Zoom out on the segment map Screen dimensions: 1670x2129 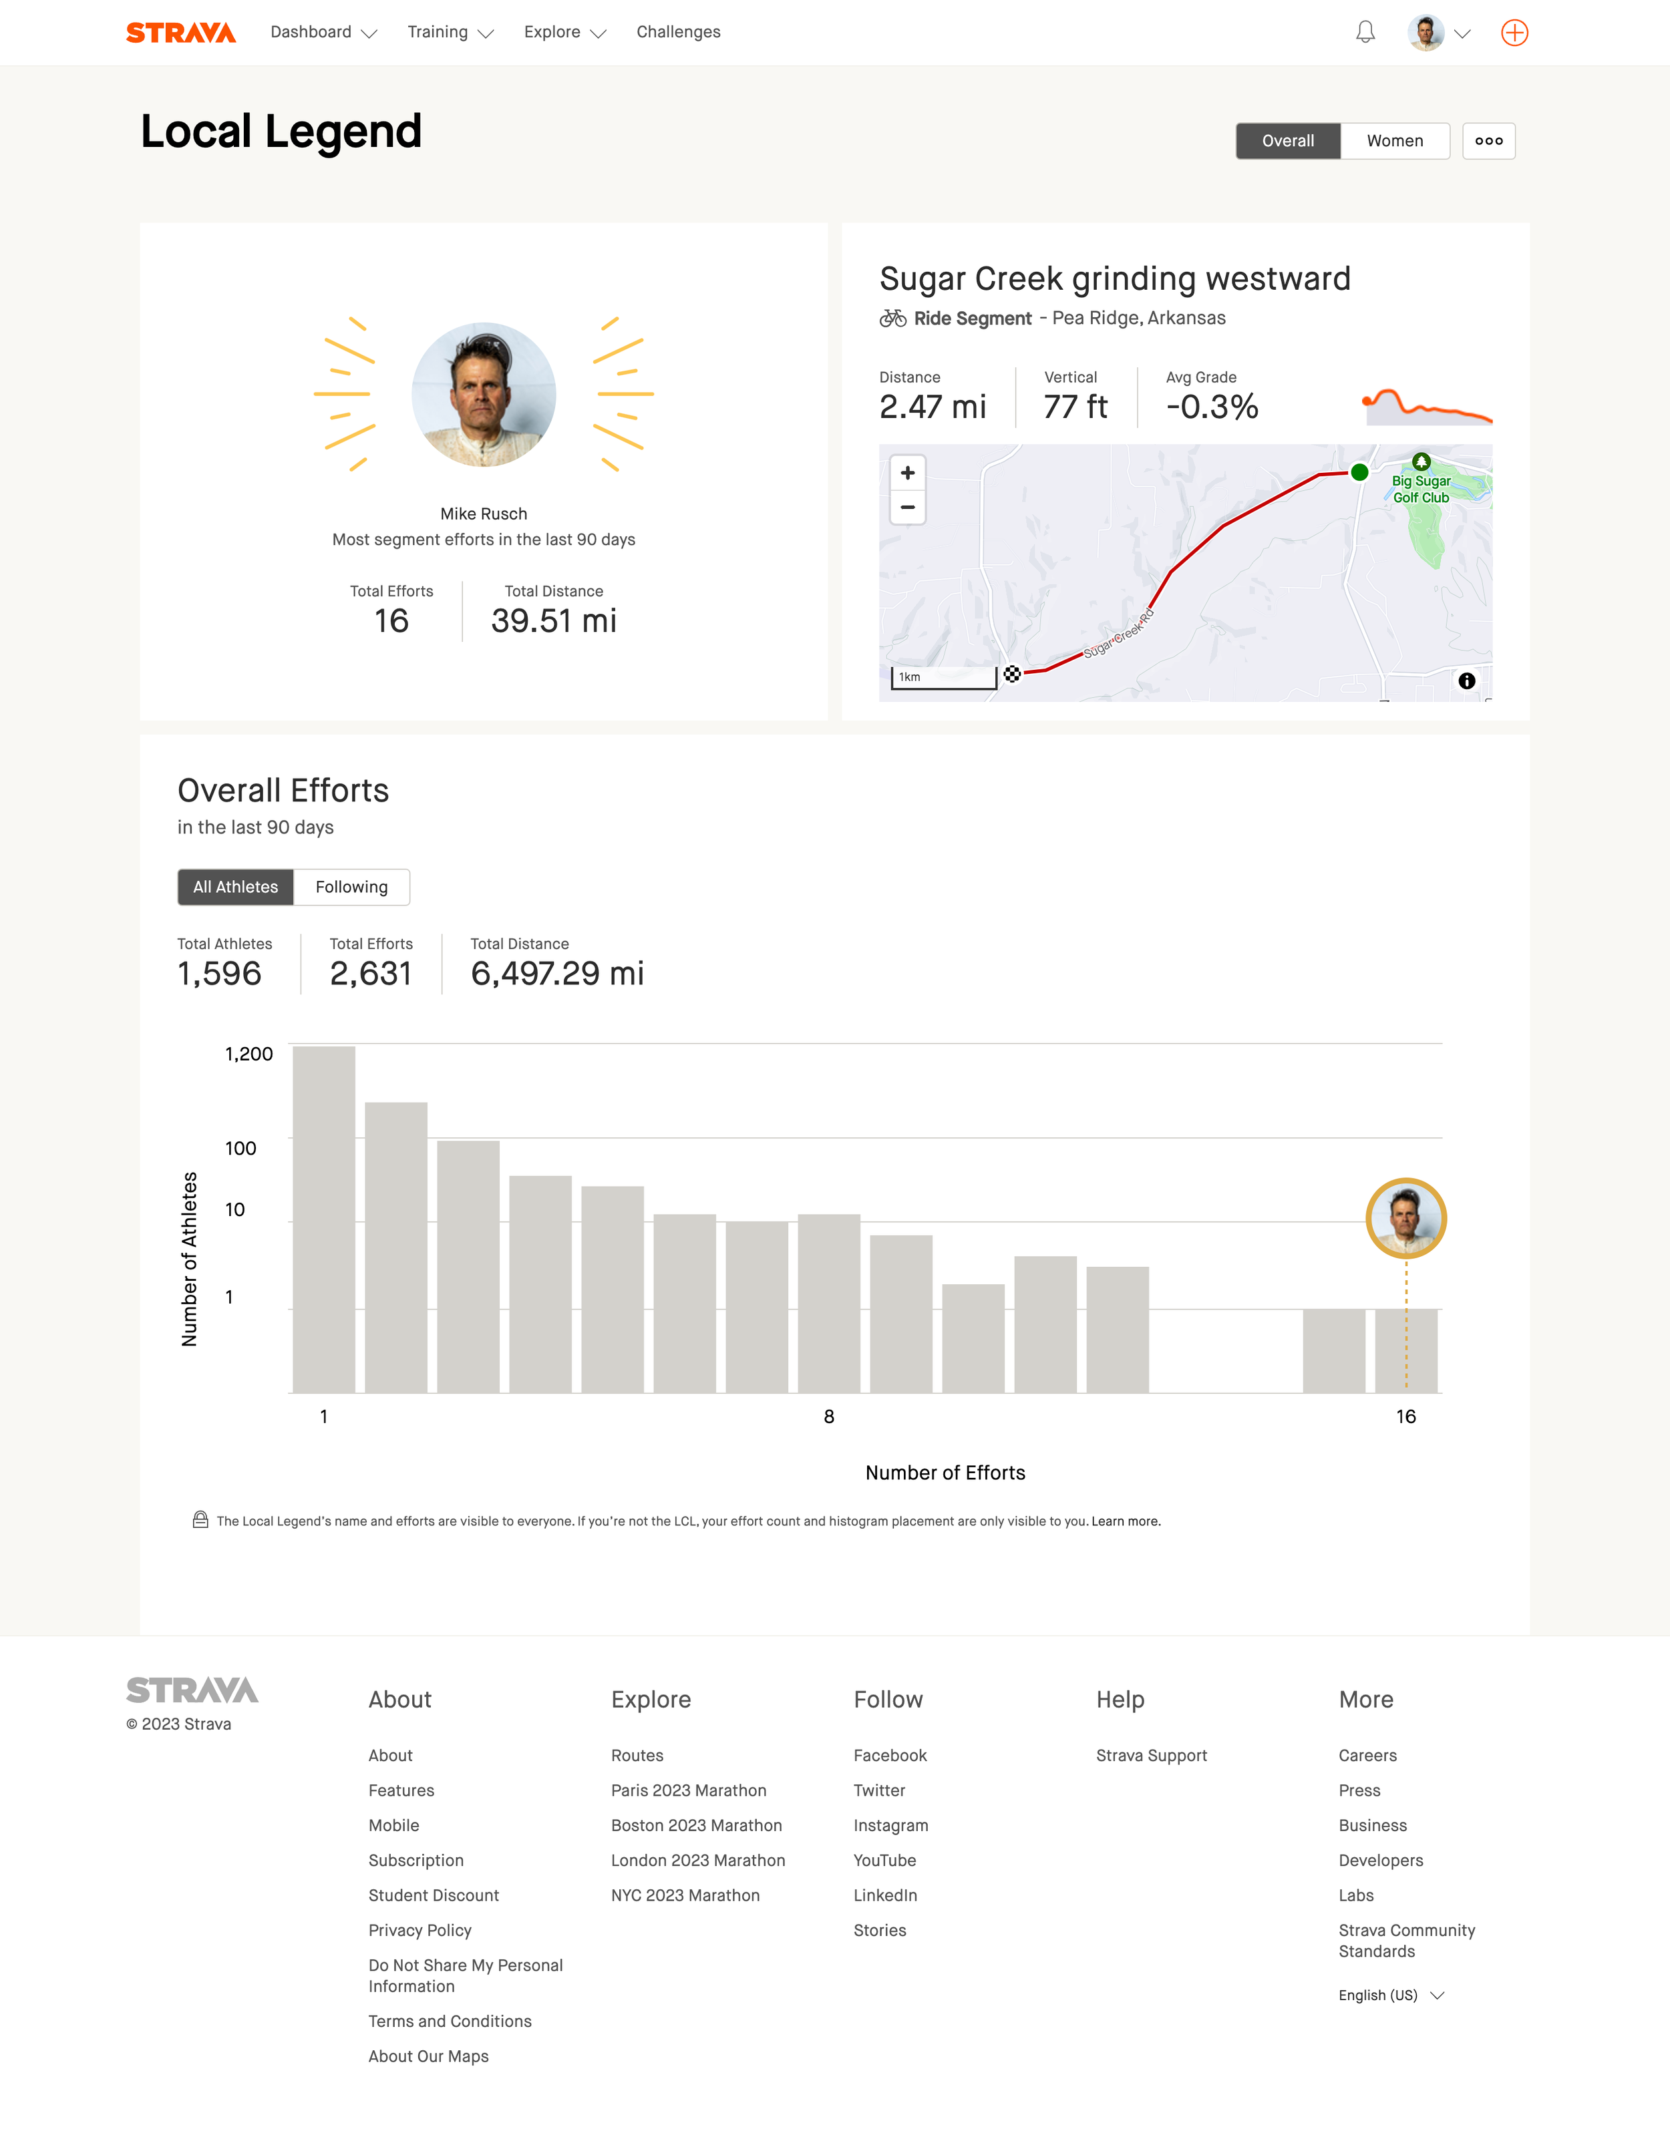tap(907, 508)
